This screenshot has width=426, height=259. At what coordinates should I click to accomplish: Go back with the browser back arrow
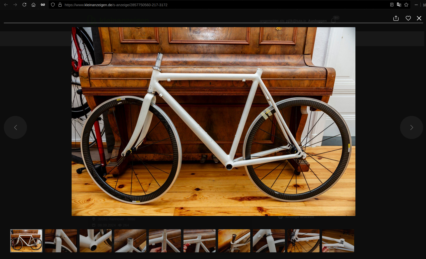coord(6,5)
